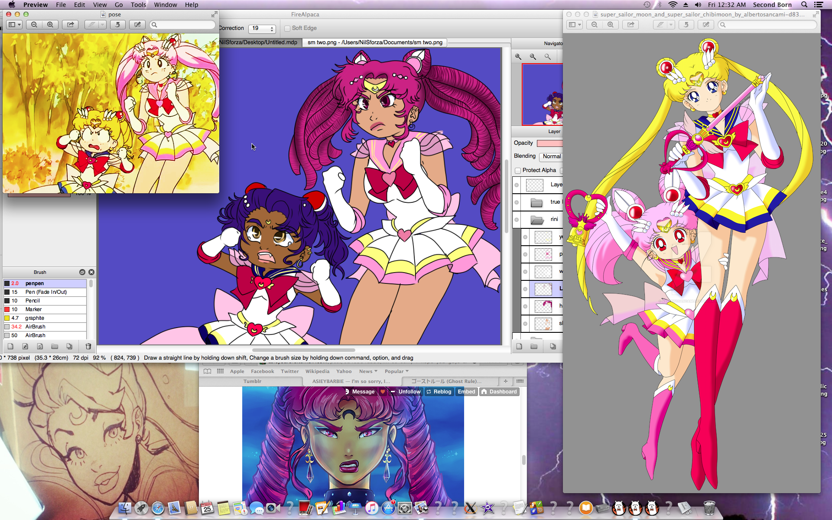This screenshot has height=520, width=832.
Task: Click rotate button in pose Preview window
Action: pos(117,25)
